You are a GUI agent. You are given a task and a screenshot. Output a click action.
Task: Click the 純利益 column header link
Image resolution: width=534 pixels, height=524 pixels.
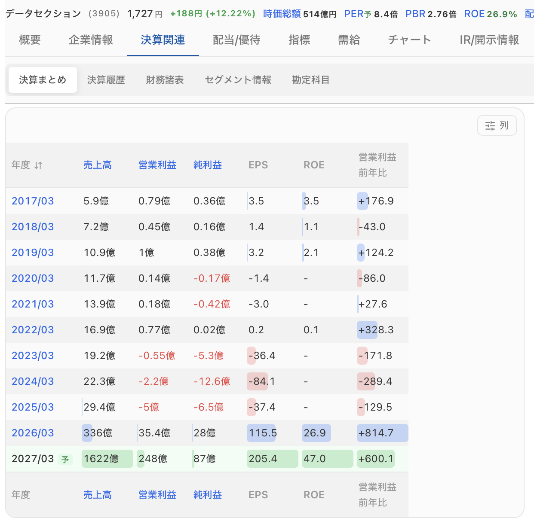coord(208,165)
